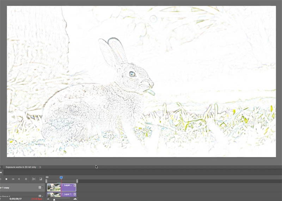Image resolution: width=282 pixels, height=201 pixels.
Task: Click the work area start handle
Action: pos(46,181)
